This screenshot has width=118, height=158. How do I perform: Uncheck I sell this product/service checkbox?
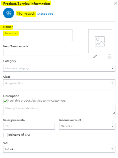(5, 101)
